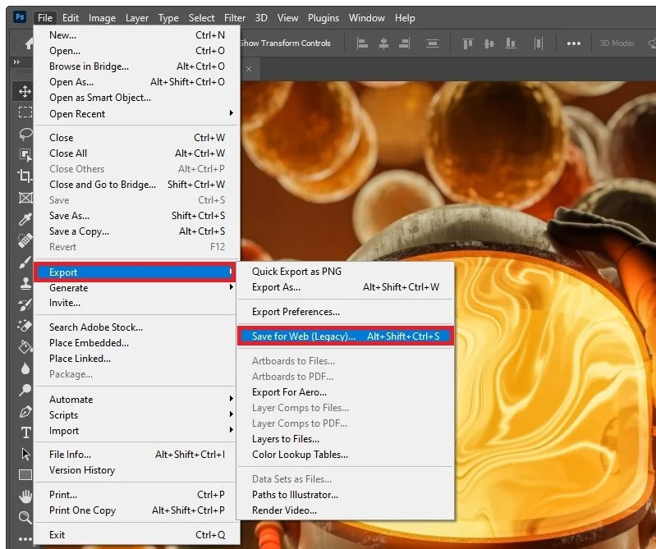This screenshot has width=656, height=549.
Task: Select the Eyedropper tool
Action: click(x=25, y=218)
